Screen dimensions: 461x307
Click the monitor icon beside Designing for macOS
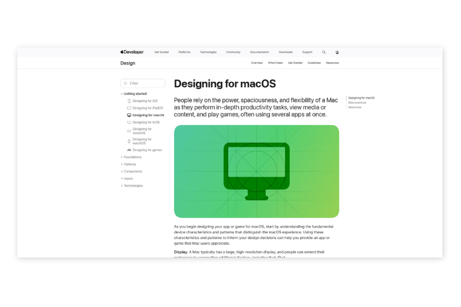pyautogui.click(x=129, y=115)
